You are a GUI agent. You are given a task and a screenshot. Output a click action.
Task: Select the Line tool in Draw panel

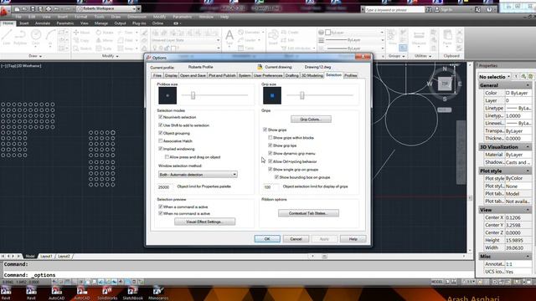pyautogui.click(x=7, y=37)
